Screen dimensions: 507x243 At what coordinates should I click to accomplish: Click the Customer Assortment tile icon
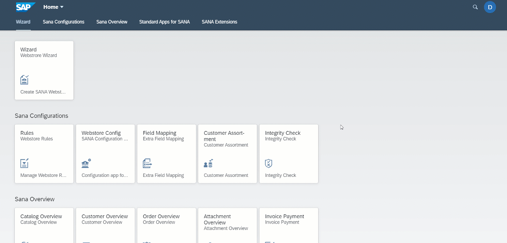[x=208, y=163]
